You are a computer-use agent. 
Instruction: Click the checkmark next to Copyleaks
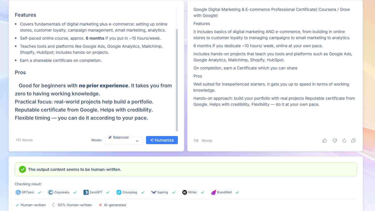pos(75,192)
